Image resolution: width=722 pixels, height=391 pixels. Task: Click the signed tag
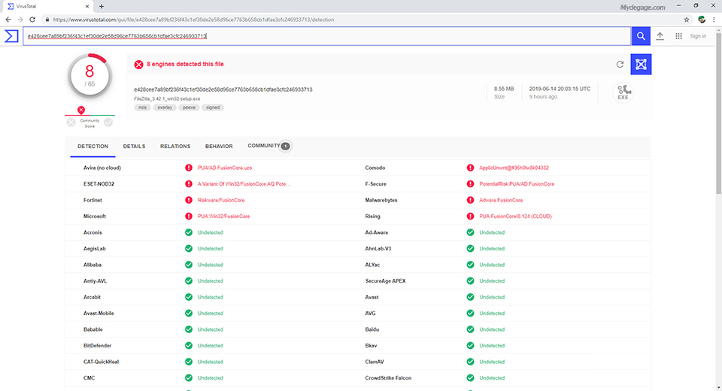[213, 108]
